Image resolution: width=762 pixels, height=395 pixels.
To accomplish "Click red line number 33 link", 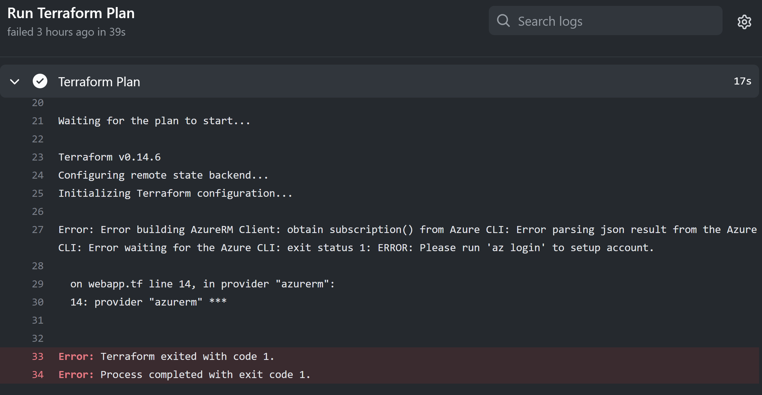I will [38, 356].
